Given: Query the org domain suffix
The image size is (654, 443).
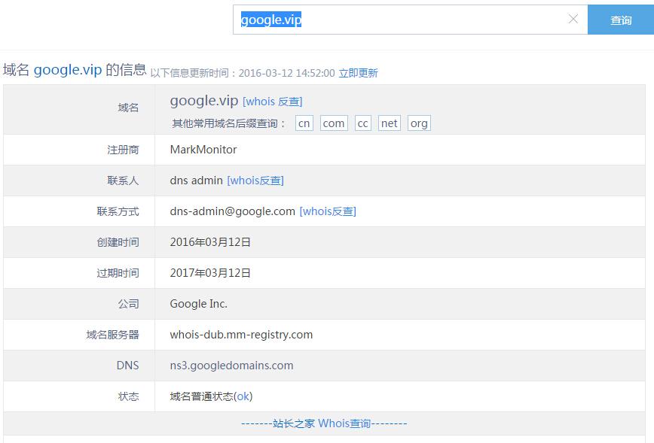Looking at the screenshot, I should 419,123.
